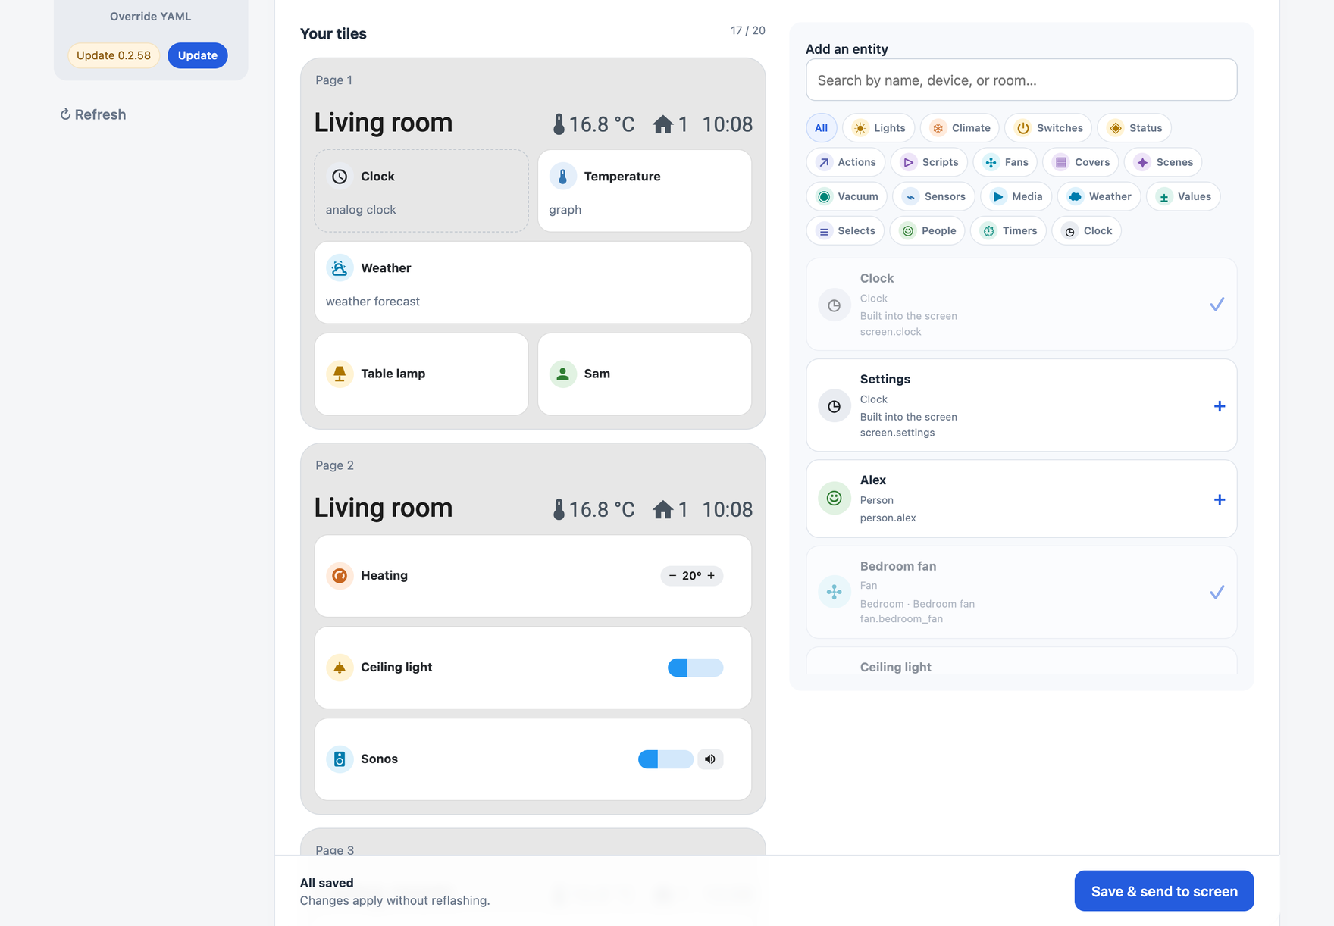1334x926 pixels.
Task: Click the Weather tile cloud icon
Action: point(340,268)
